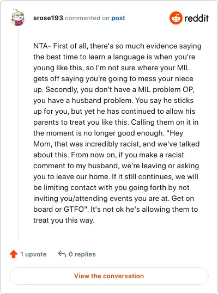The width and height of the screenshot is (218, 294).
Task: Click the "NTA-" verdict at the comment start
Action: (42, 46)
